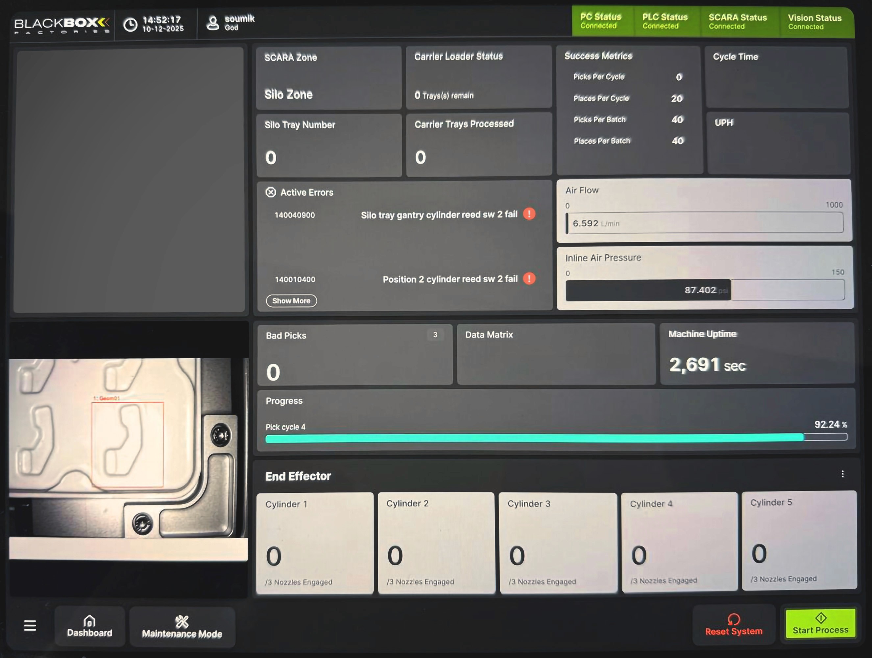This screenshot has width=872, height=658.
Task: Click the Vision Status Connected indicator
Action: pos(814,22)
